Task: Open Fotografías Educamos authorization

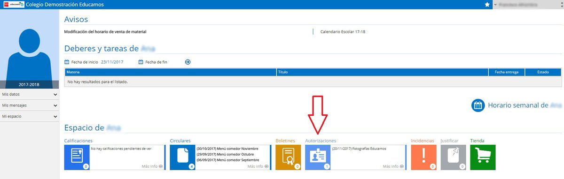Action: [x=359, y=149]
